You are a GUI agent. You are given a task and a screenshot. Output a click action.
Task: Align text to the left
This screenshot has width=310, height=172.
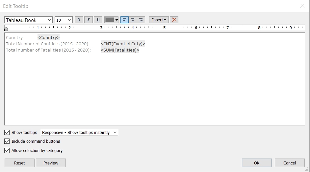click(x=124, y=20)
